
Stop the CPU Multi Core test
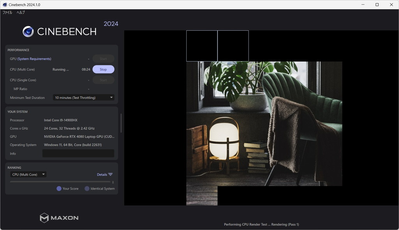point(103,69)
